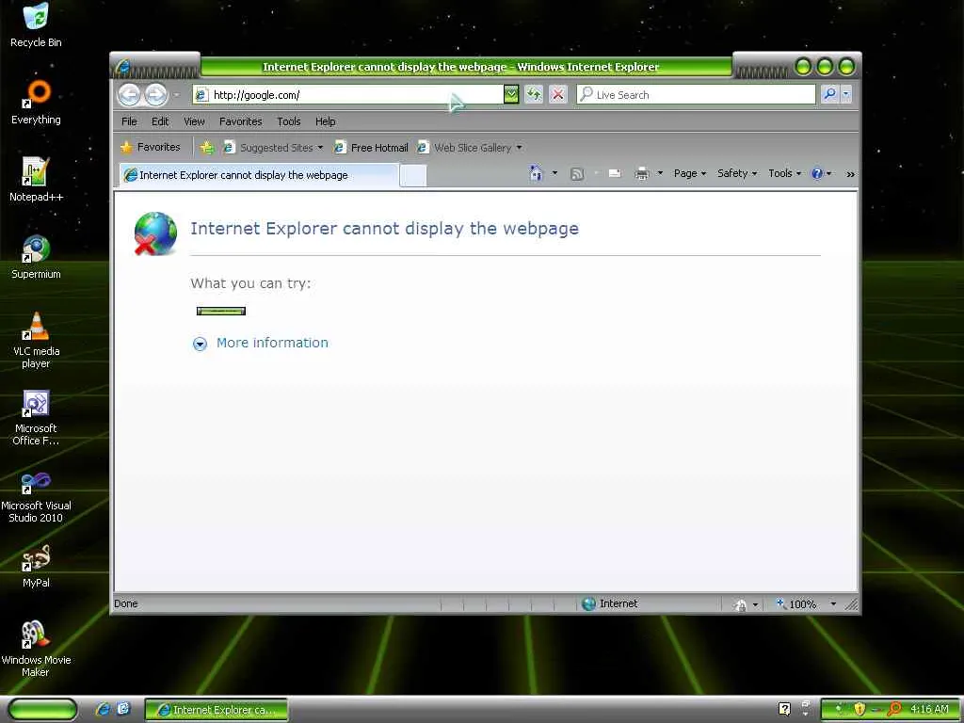Click the green Start button

42,710
